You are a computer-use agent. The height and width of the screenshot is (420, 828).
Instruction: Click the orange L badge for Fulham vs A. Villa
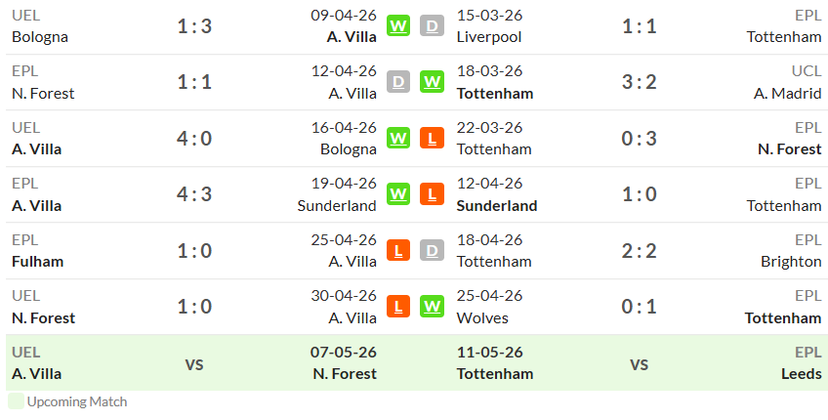coord(398,250)
